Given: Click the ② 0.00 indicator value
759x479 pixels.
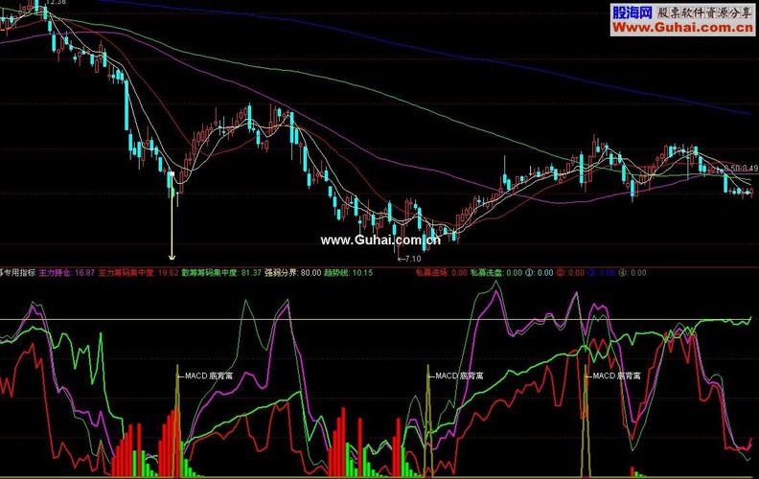Looking at the screenshot, I should [x=570, y=273].
